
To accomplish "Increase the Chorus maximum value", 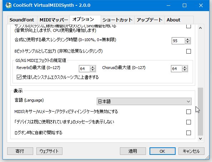I will coord(185,67).
